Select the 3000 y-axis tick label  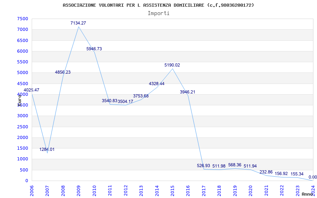23,116
